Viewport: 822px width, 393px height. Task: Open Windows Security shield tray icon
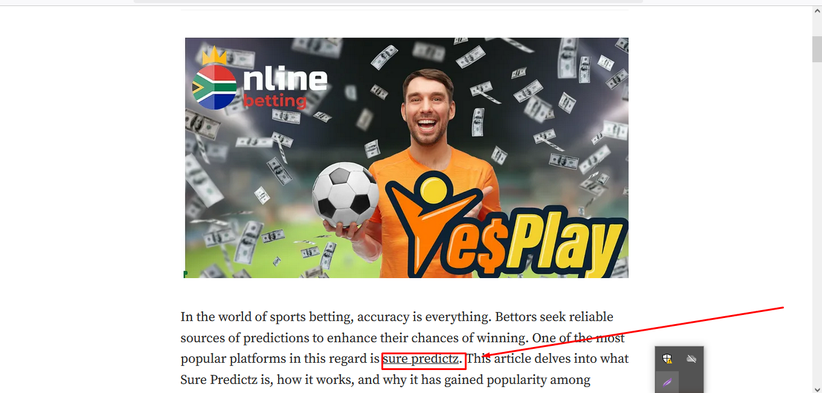(667, 359)
